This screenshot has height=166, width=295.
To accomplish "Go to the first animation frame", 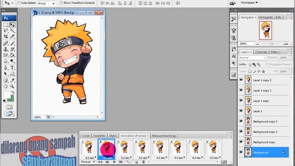I will 100,162.
